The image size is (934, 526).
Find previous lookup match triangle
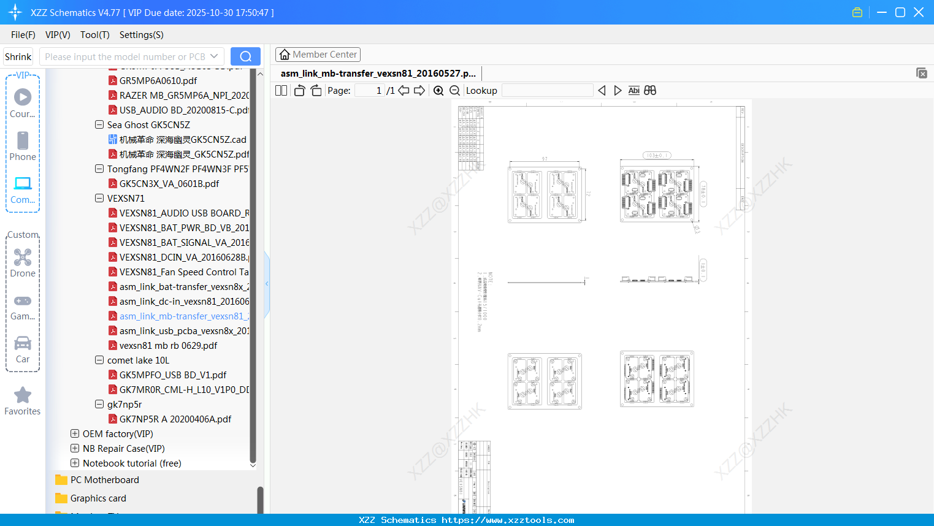click(602, 91)
